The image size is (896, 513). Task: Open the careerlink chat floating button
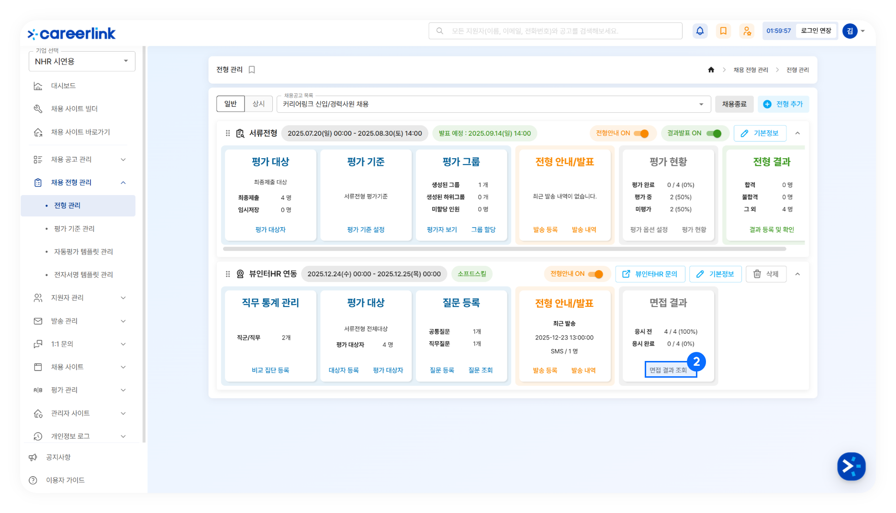tap(851, 466)
